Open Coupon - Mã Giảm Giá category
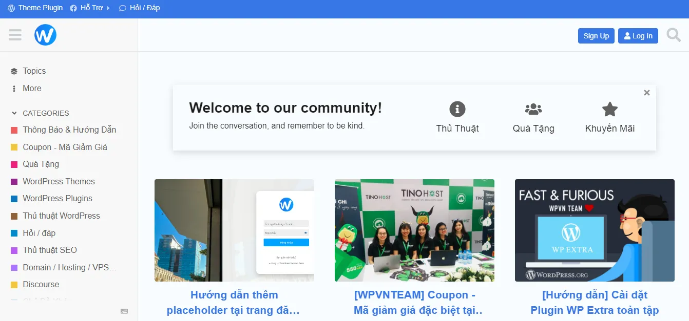 tap(65, 147)
